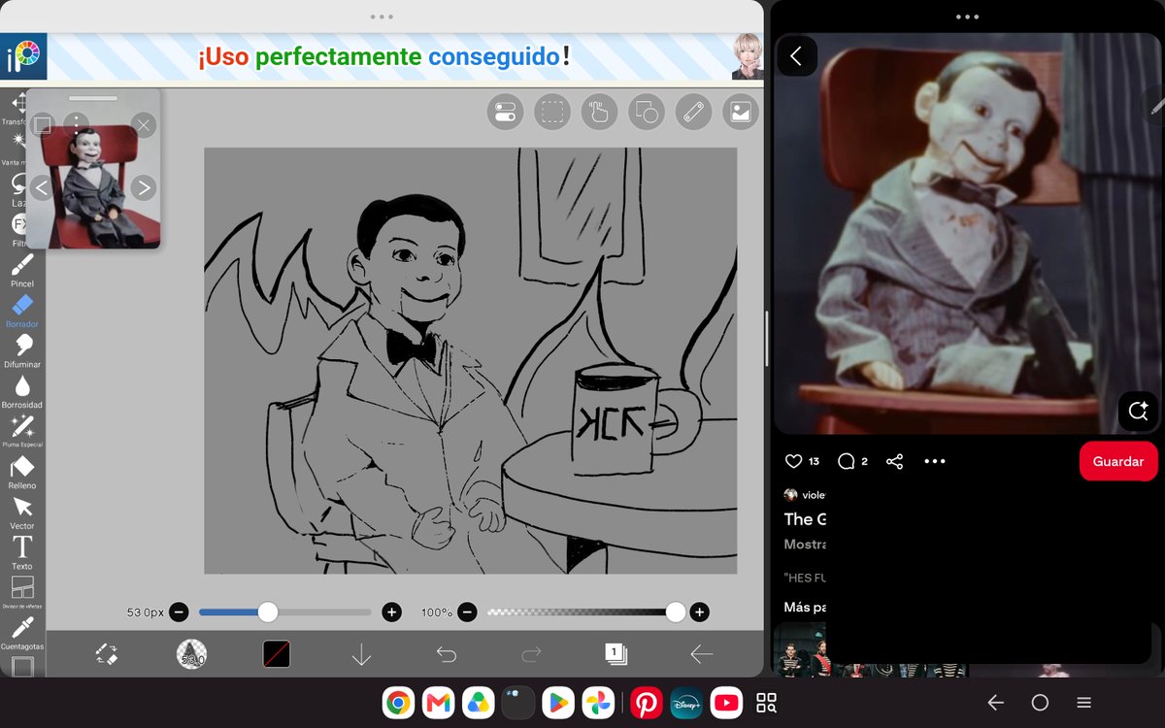This screenshot has height=728, width=1165.
Task: Select the Lazo lasso tool
Action: (x=17, y=188)
